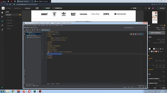The height and width of the screenshot is (93, 167).
Task: Click yellow badge on index.psd layer
Action: click(20, 15)
